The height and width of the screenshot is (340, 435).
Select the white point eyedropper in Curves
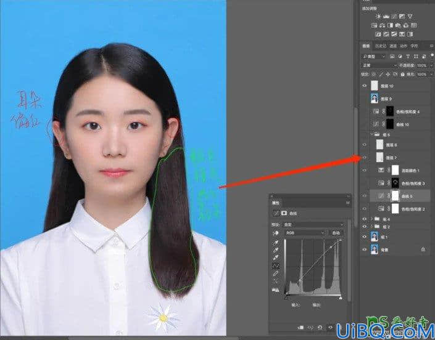[276, 257]
